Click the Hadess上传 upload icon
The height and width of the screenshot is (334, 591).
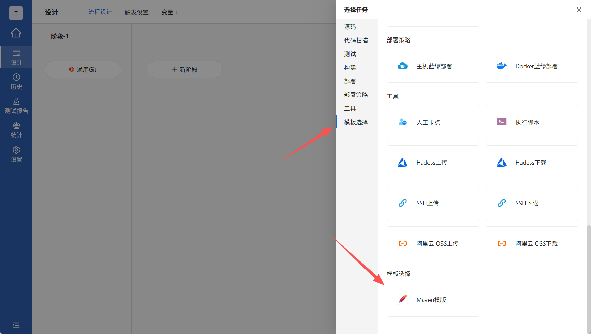pyautogui.click(x=402, y=162)
